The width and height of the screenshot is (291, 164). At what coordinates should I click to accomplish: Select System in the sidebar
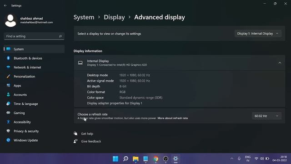[x=34, y=49]
